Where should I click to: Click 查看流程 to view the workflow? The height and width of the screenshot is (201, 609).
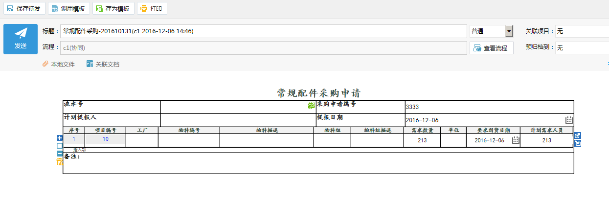[x=492, y=48]
